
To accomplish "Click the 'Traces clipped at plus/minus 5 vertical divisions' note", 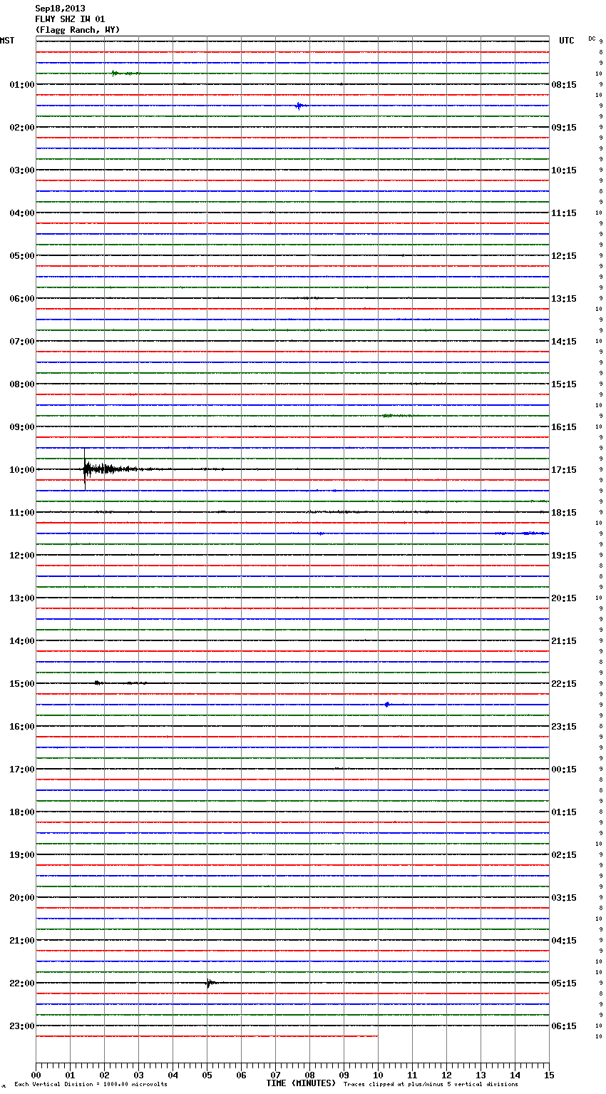I will click(x=431, y=1085).
